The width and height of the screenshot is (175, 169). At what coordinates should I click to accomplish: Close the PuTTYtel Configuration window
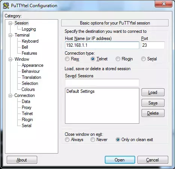pos(164,4)
